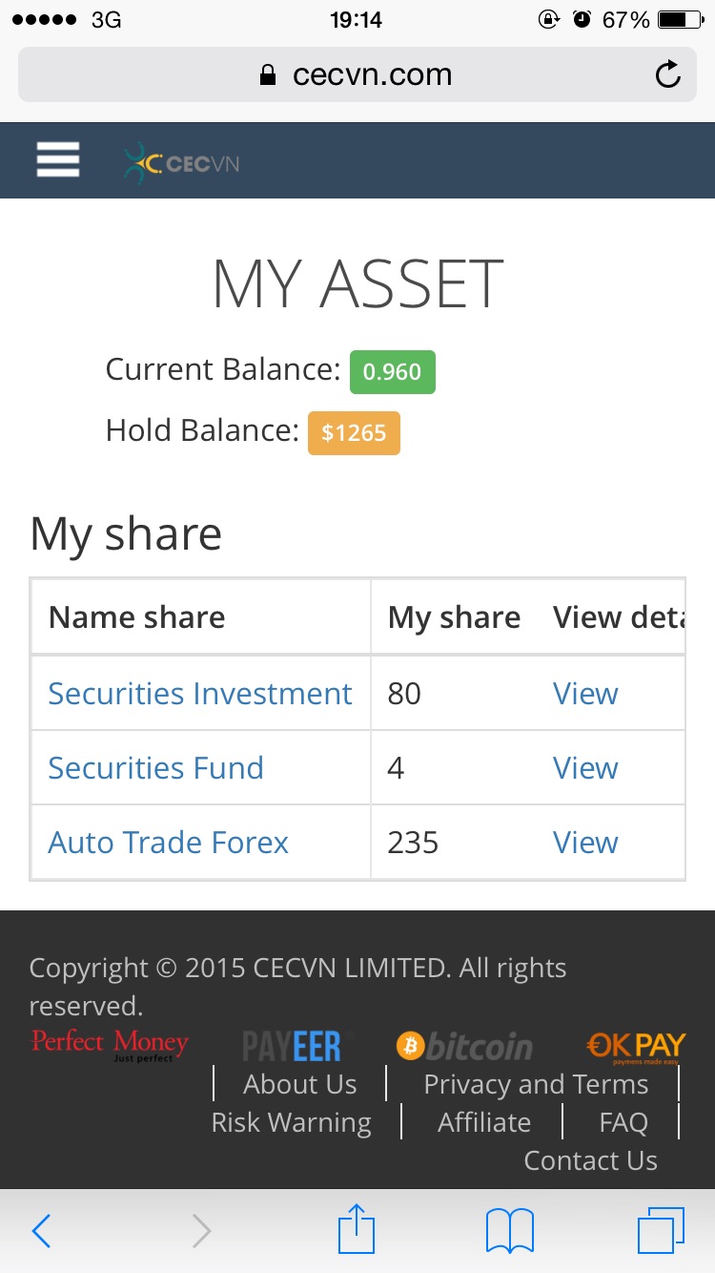
Task: Tap the cecvn.com address bar
Action: 357,75
